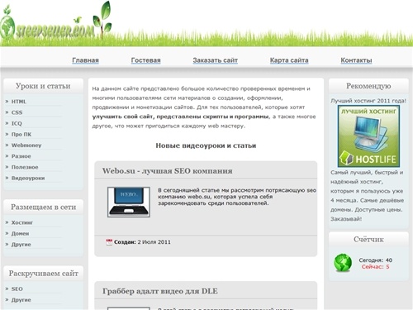Open the Полезное category
Image resolution: width=413 pixels, height=310 pixels.
25,167
